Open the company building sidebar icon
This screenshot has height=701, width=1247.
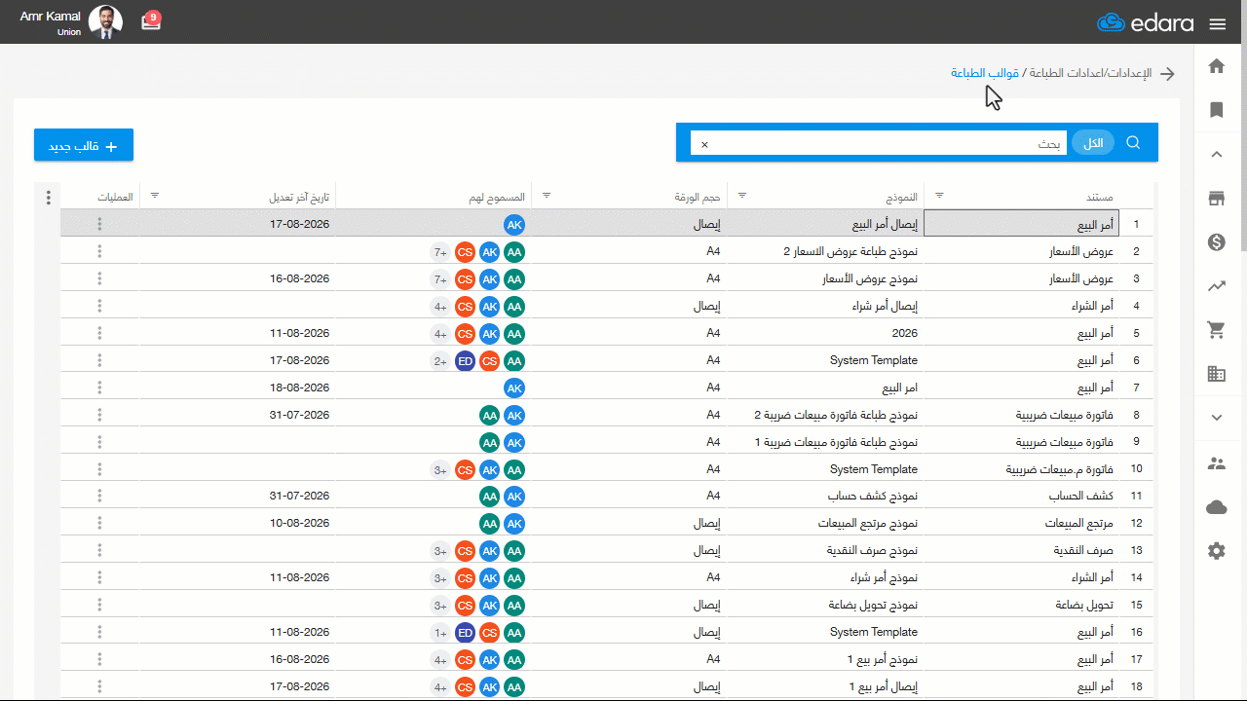pos(1216,374)
